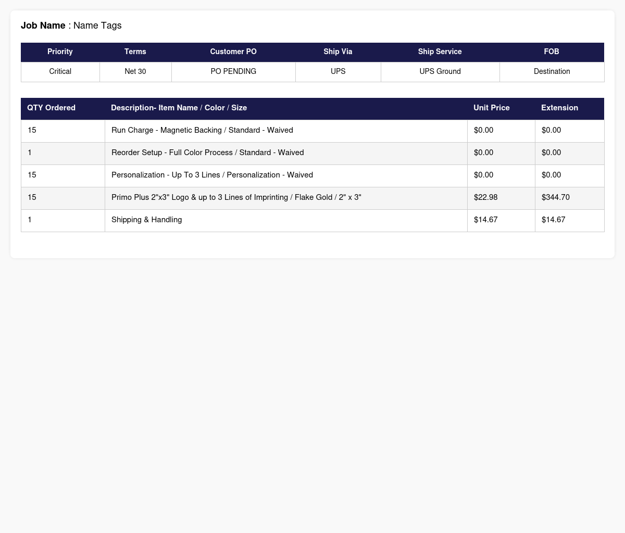Select the Primo Plus item description
This screenshot has width=625, height=533.
point(236,197)
